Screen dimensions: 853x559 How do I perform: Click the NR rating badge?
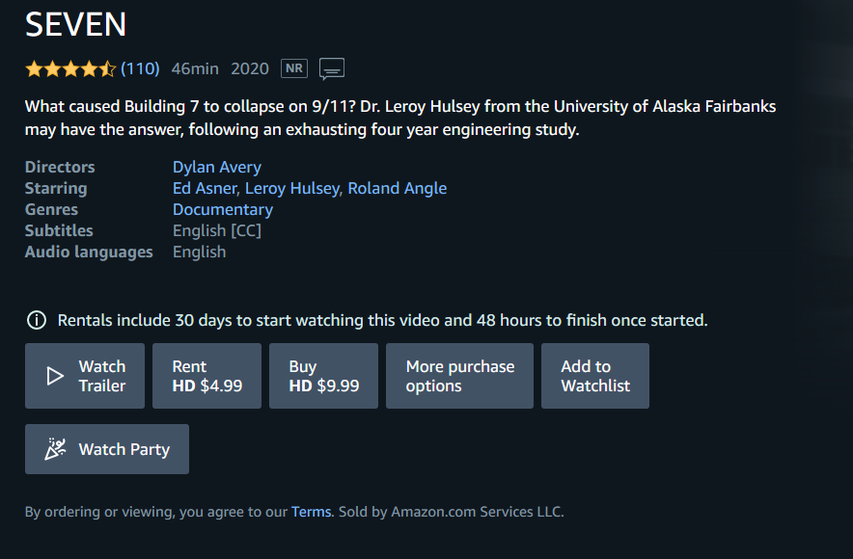294,68
